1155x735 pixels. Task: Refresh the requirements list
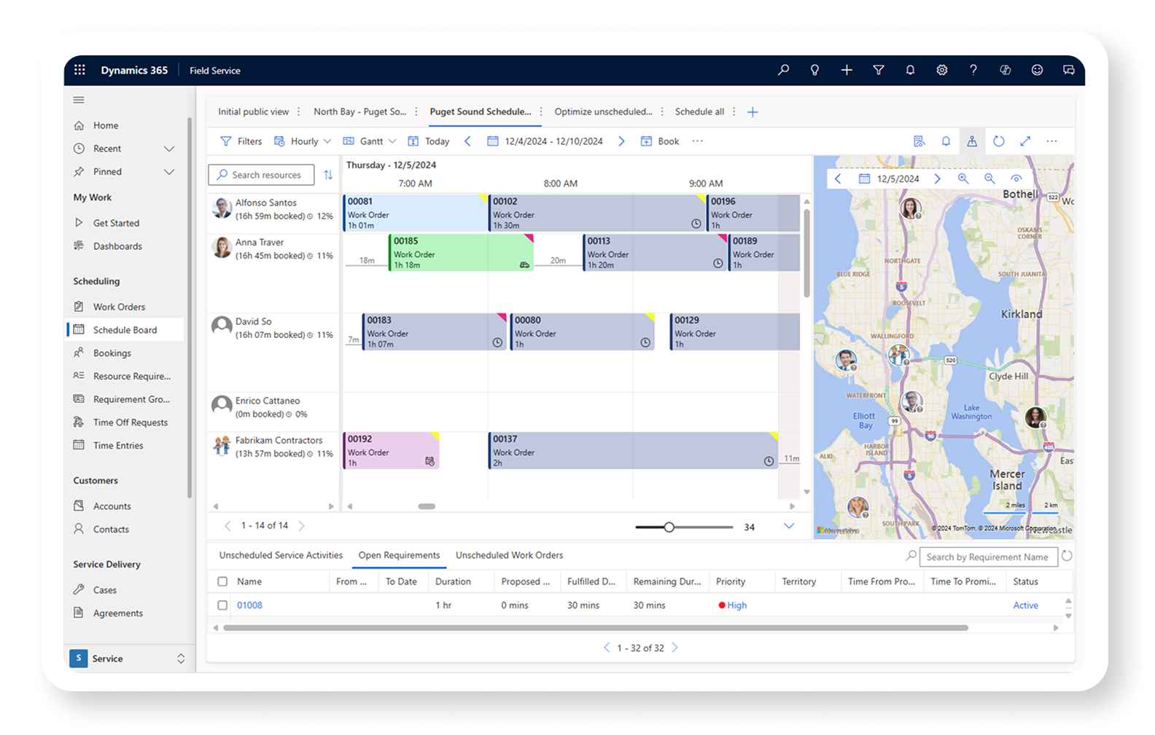click(x=1067, y=556)
